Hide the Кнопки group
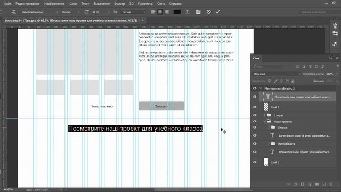Viewport: 341px width, 192px height. tap(255, 127)
